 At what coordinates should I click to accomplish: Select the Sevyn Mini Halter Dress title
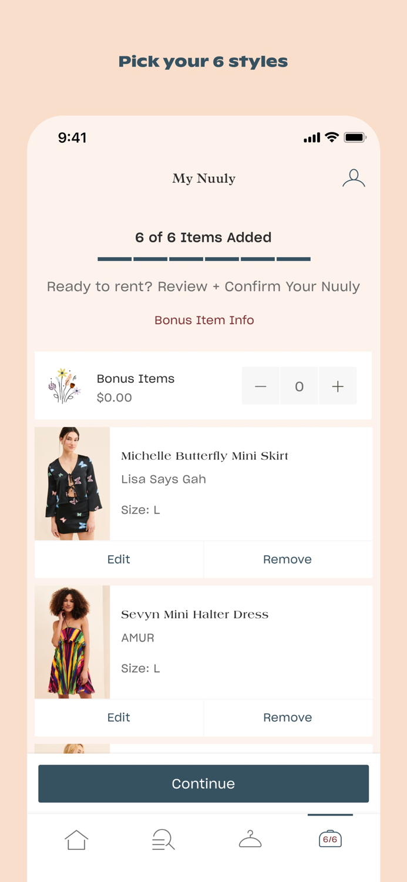[x=194, y=614]
